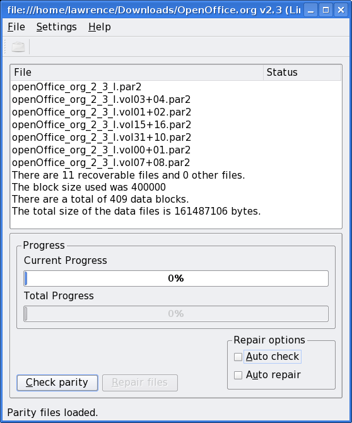Image resolution: width=352 pixels, height=423 pixels.
Task: Sort by the Status column header
Action: pos(302,73)
